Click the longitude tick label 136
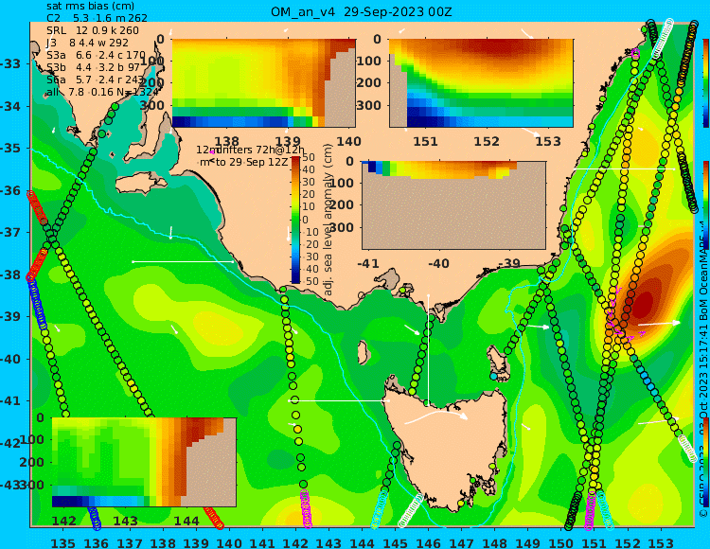This screenshot has width=710, height=549. (x=97, y=542)
